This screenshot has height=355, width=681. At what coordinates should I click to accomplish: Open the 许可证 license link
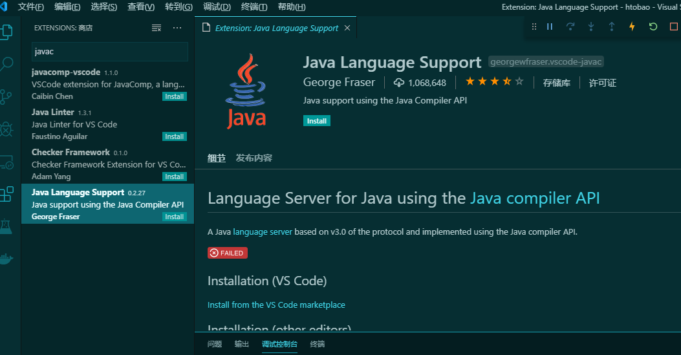[x=602, y=83]
